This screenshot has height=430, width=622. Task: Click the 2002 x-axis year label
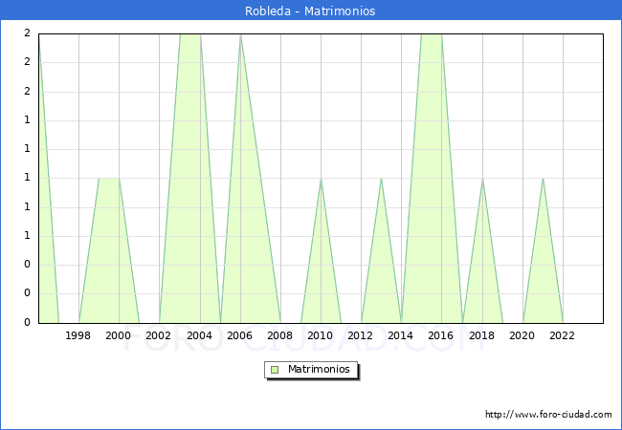pyautogui.click(x=159, y=335)
